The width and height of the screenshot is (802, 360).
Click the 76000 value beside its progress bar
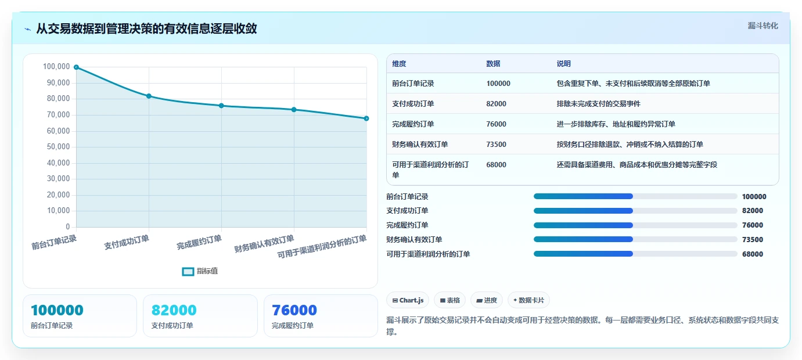tap(753, 225)
